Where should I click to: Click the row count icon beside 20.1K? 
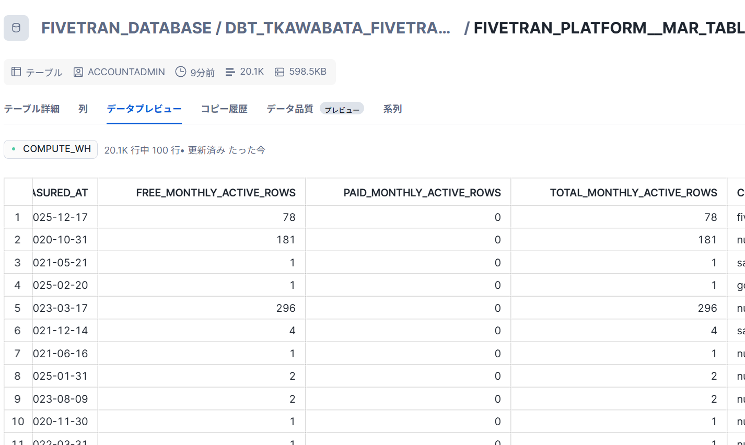pyautogui.click(x=230, y=72)
